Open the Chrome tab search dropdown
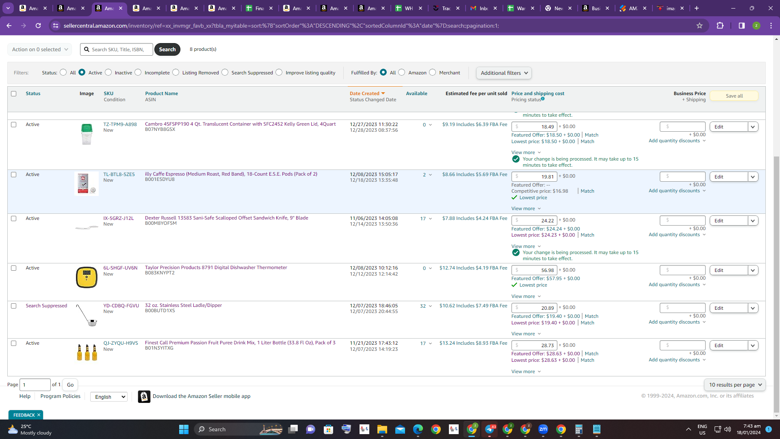The width and height of the screenshot is (780, 439). pos(8,8)
